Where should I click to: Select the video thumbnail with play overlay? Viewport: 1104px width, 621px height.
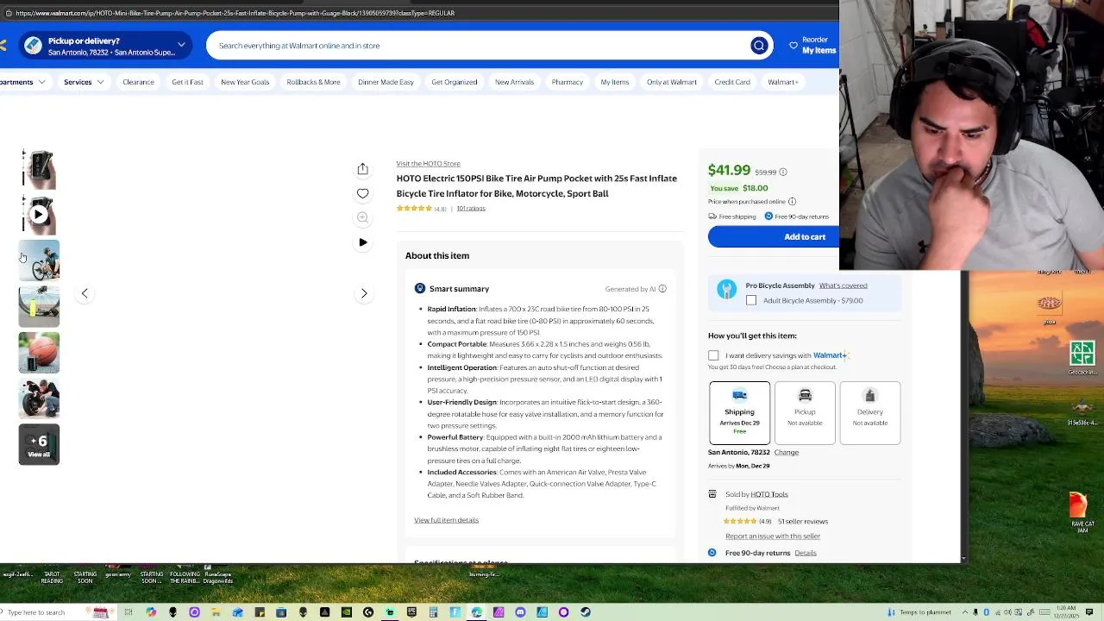(x=39, y=215)
